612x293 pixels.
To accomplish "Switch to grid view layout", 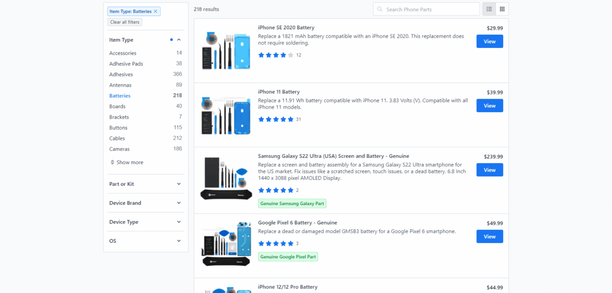I will tap(502, 9).
